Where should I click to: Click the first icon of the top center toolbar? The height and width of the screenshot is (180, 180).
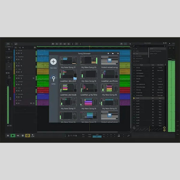pyautogui.click(x=53, y=44)
